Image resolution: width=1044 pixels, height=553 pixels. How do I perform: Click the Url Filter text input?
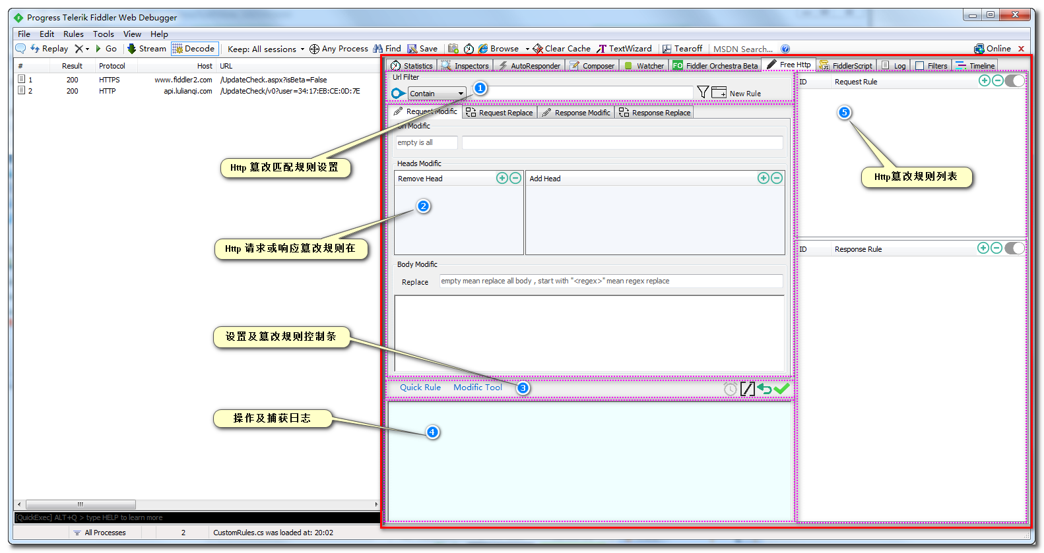(581, 93)
